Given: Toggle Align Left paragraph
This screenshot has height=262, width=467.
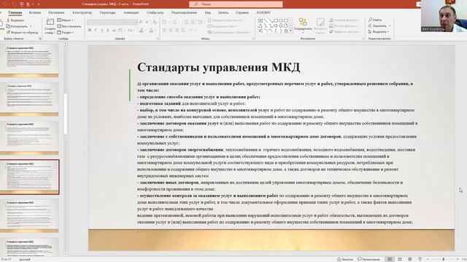Looking at the screenshot, I should coord(164,31).
